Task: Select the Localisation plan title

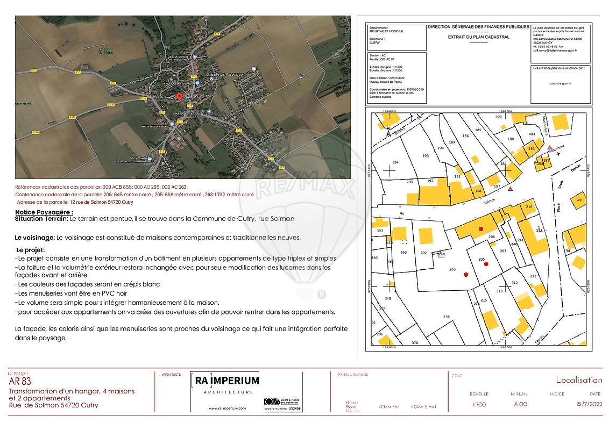Action: [579, 380]
